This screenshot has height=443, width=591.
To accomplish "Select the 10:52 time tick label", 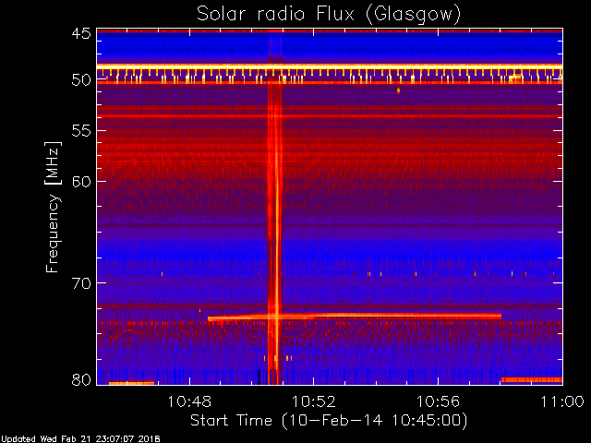I will [314, 401].
